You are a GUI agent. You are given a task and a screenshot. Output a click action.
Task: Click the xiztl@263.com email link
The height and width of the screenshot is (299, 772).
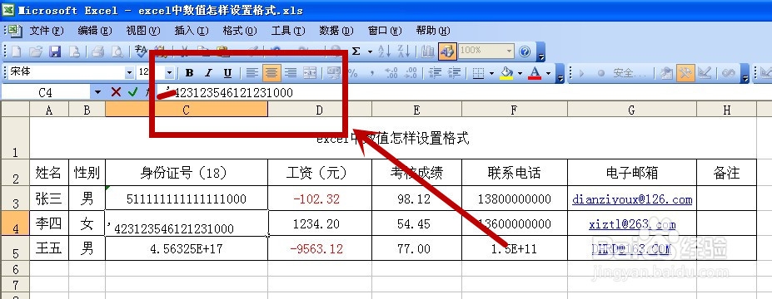(x=632, y=224)
